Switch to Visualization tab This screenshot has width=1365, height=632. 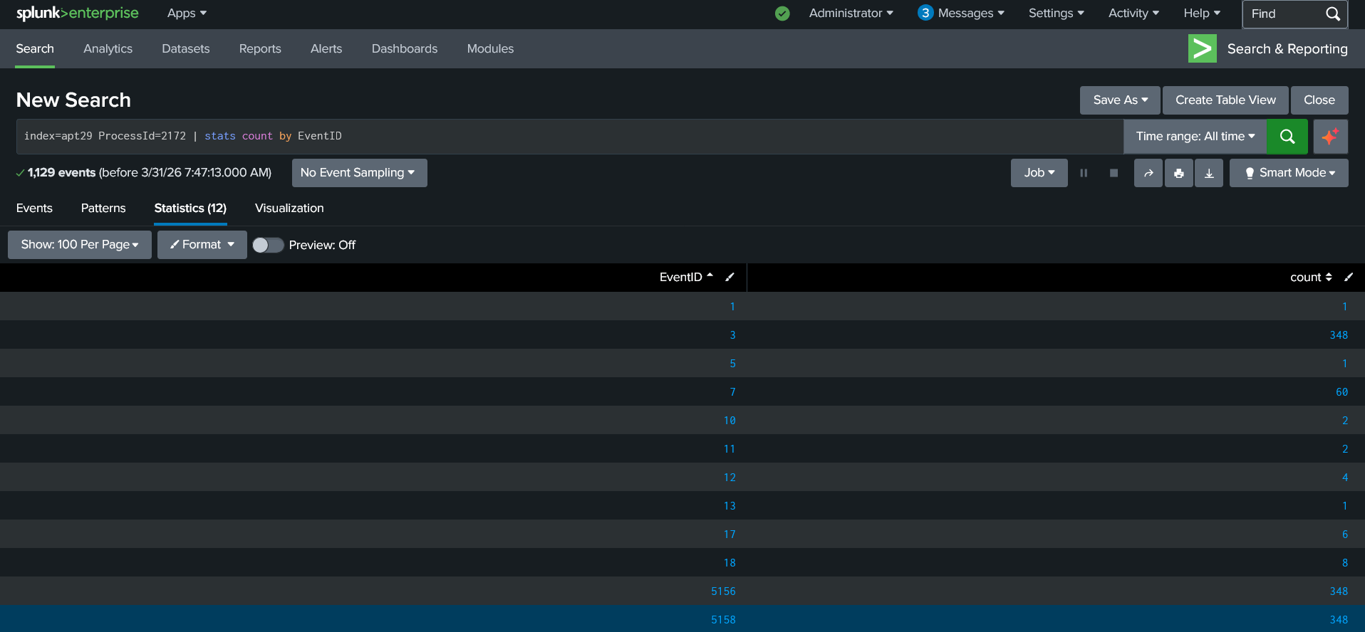[289, 208]
